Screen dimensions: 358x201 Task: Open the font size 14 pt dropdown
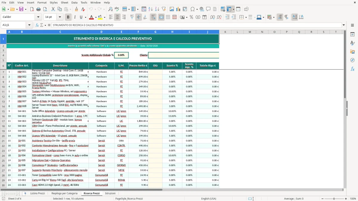tap(60, 17)
